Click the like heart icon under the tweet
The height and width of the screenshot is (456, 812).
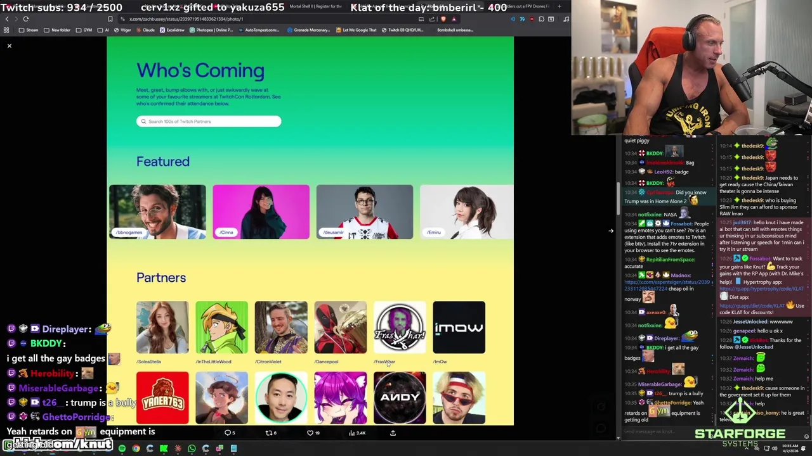point(310,433)
